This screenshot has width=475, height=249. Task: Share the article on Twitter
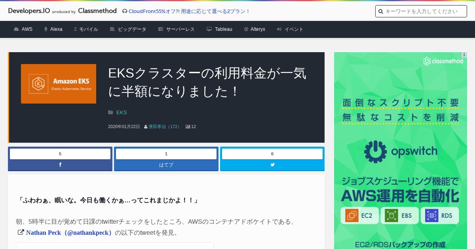(x=272, y=165)
